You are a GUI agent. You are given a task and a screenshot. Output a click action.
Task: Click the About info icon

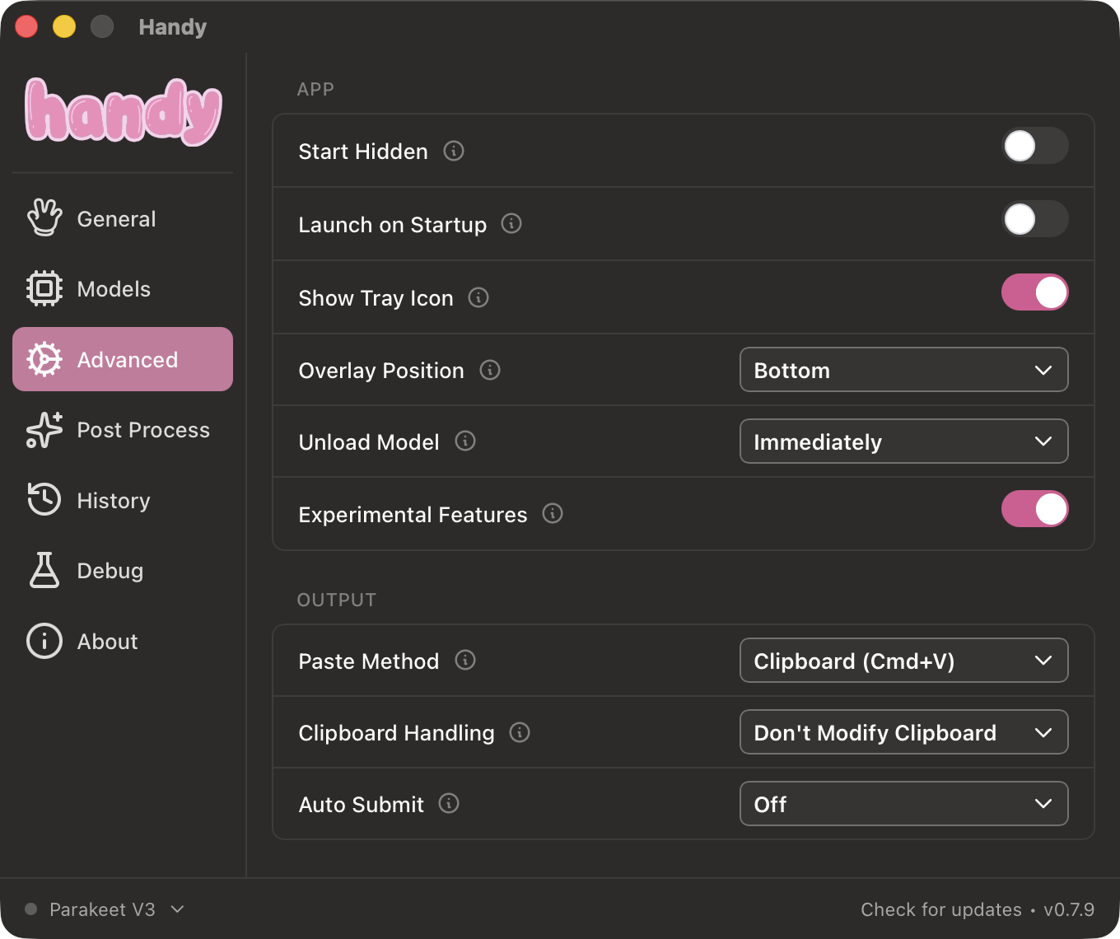[44, 641]
